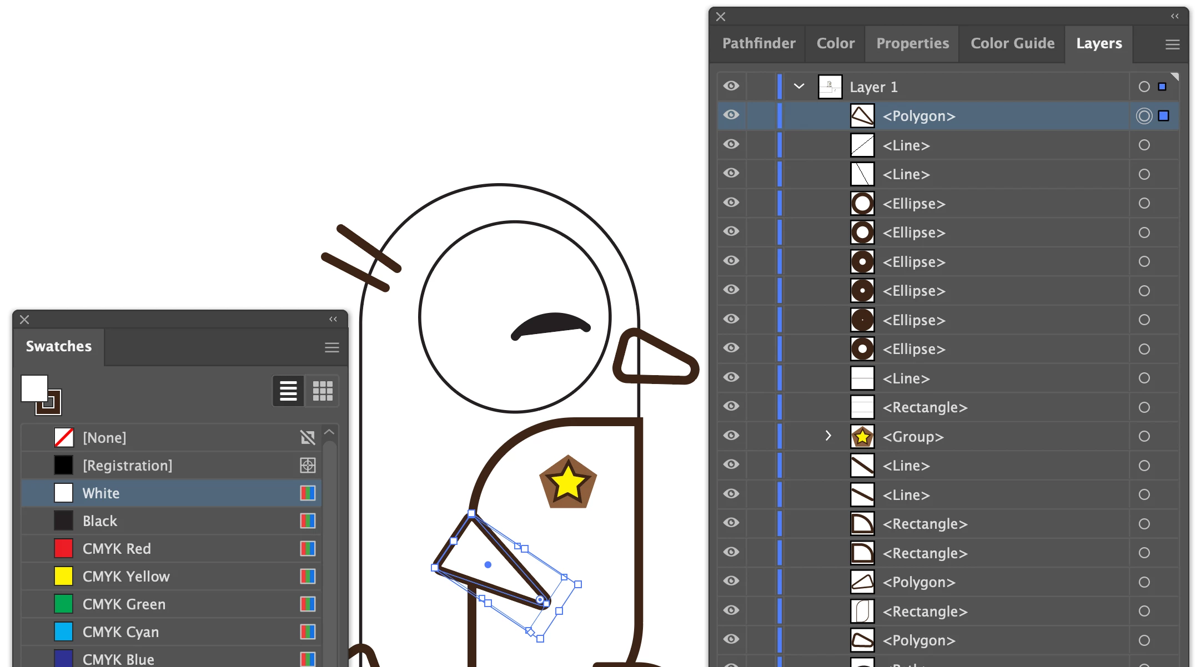1196x667 pixels.
Task: Collapse Layer 1 disclosure arrow
Action: 799,86
